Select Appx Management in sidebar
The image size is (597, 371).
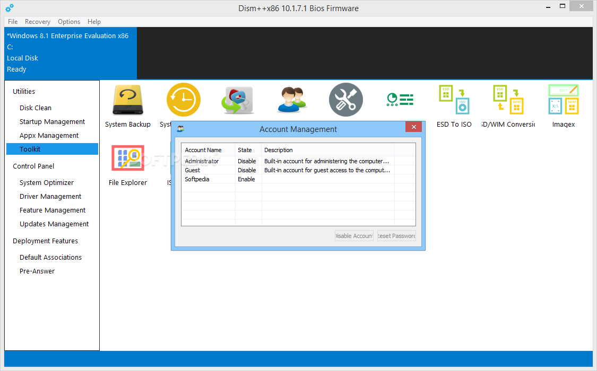pos(49,135)
